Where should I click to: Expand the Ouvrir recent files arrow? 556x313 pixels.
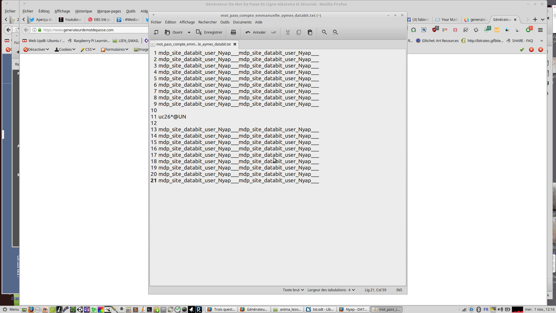[x=189, y=32]
